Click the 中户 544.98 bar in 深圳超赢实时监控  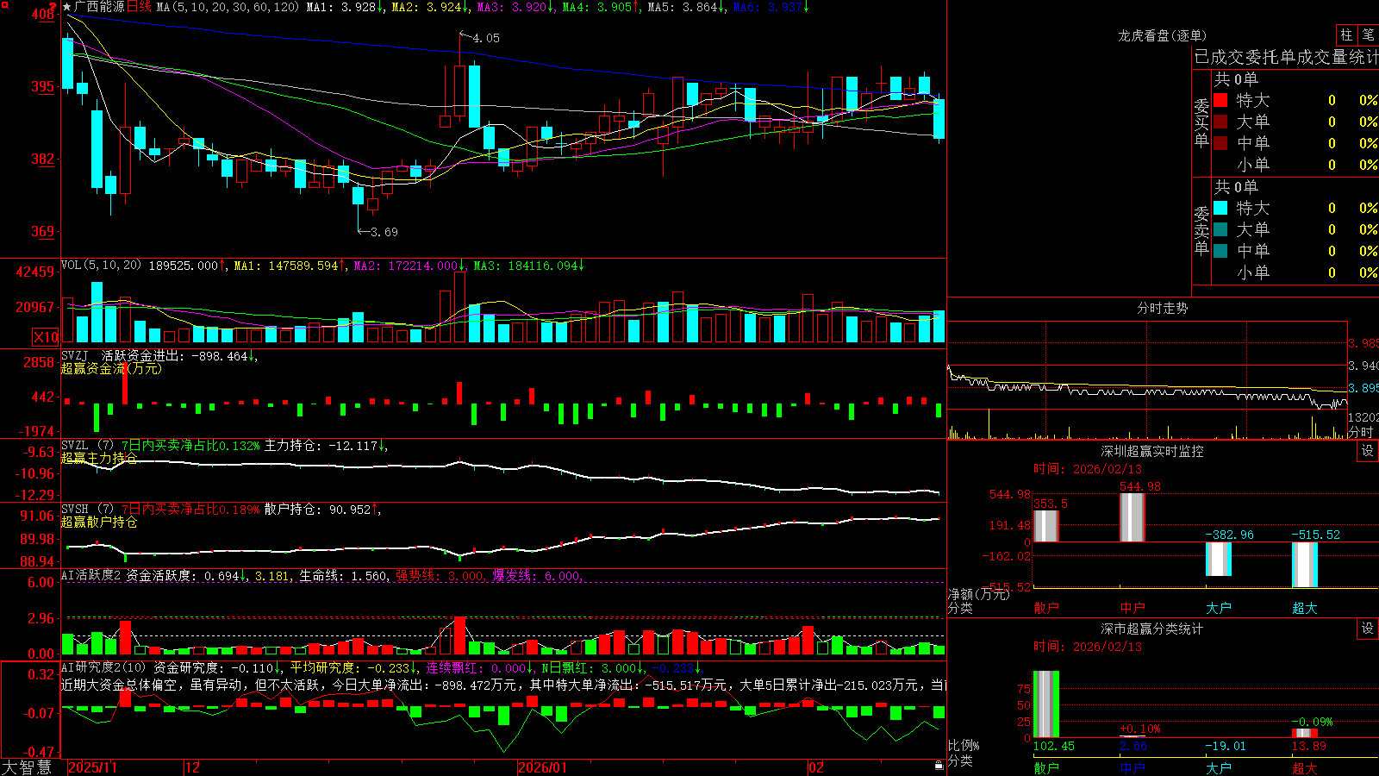tap(1132, 517)
